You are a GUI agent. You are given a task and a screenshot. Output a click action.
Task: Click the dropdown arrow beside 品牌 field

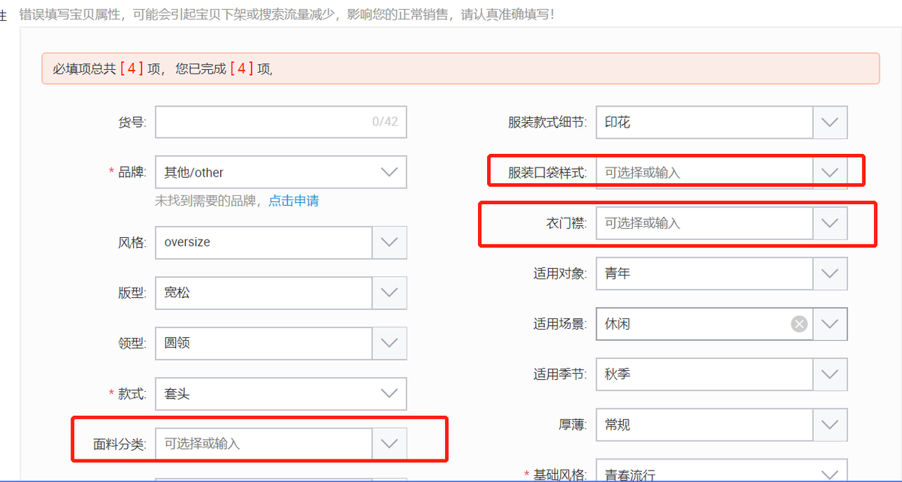click(389, 172)
